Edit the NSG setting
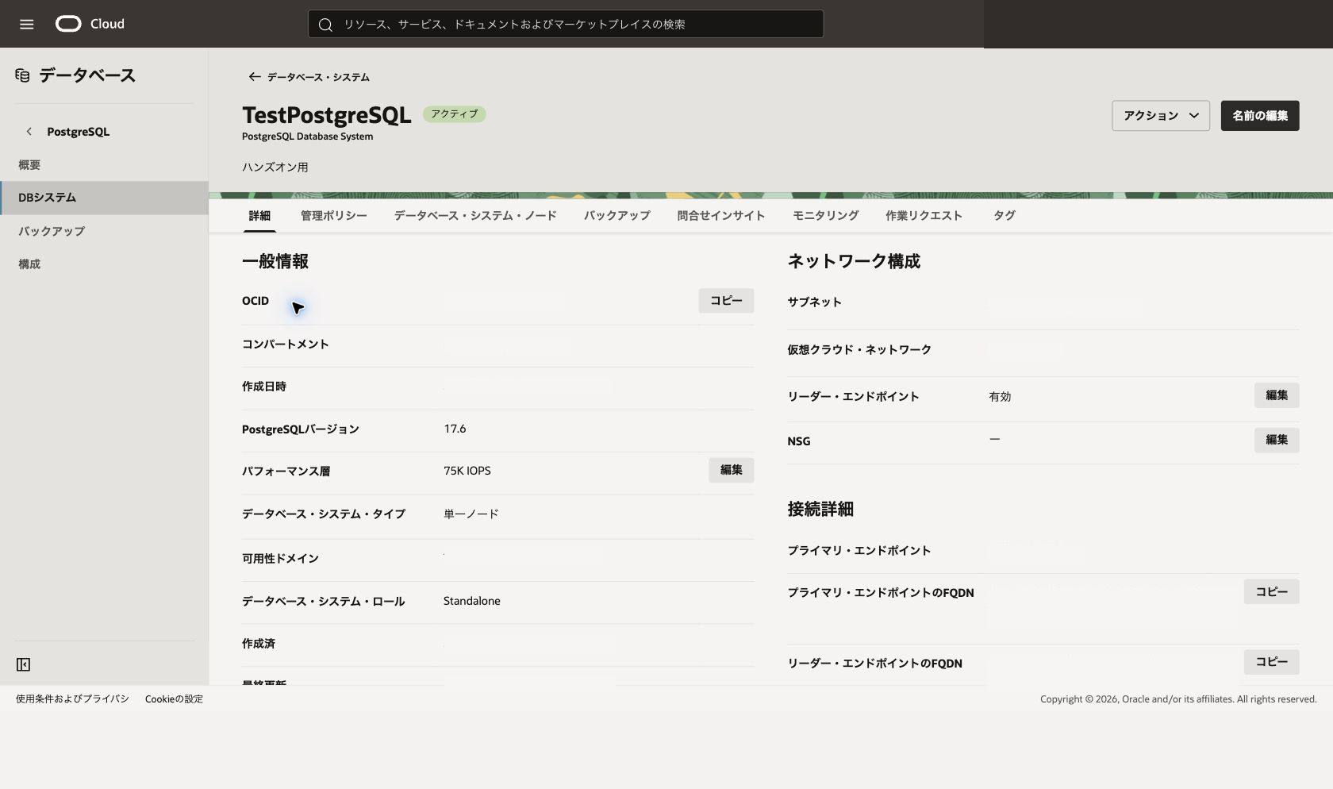Screen dimensions: 1333x789 click(1277, 440)
